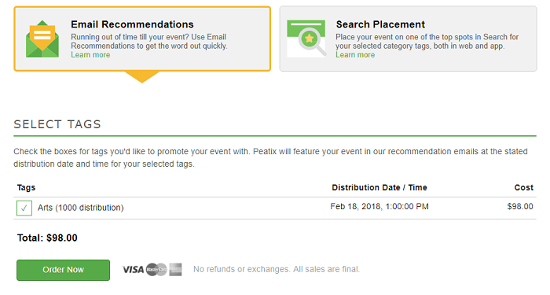The width and height of the screenshot is (550, 295).
Task: Switch to the Search Placement tab card
Action: (x=408, y=39)
